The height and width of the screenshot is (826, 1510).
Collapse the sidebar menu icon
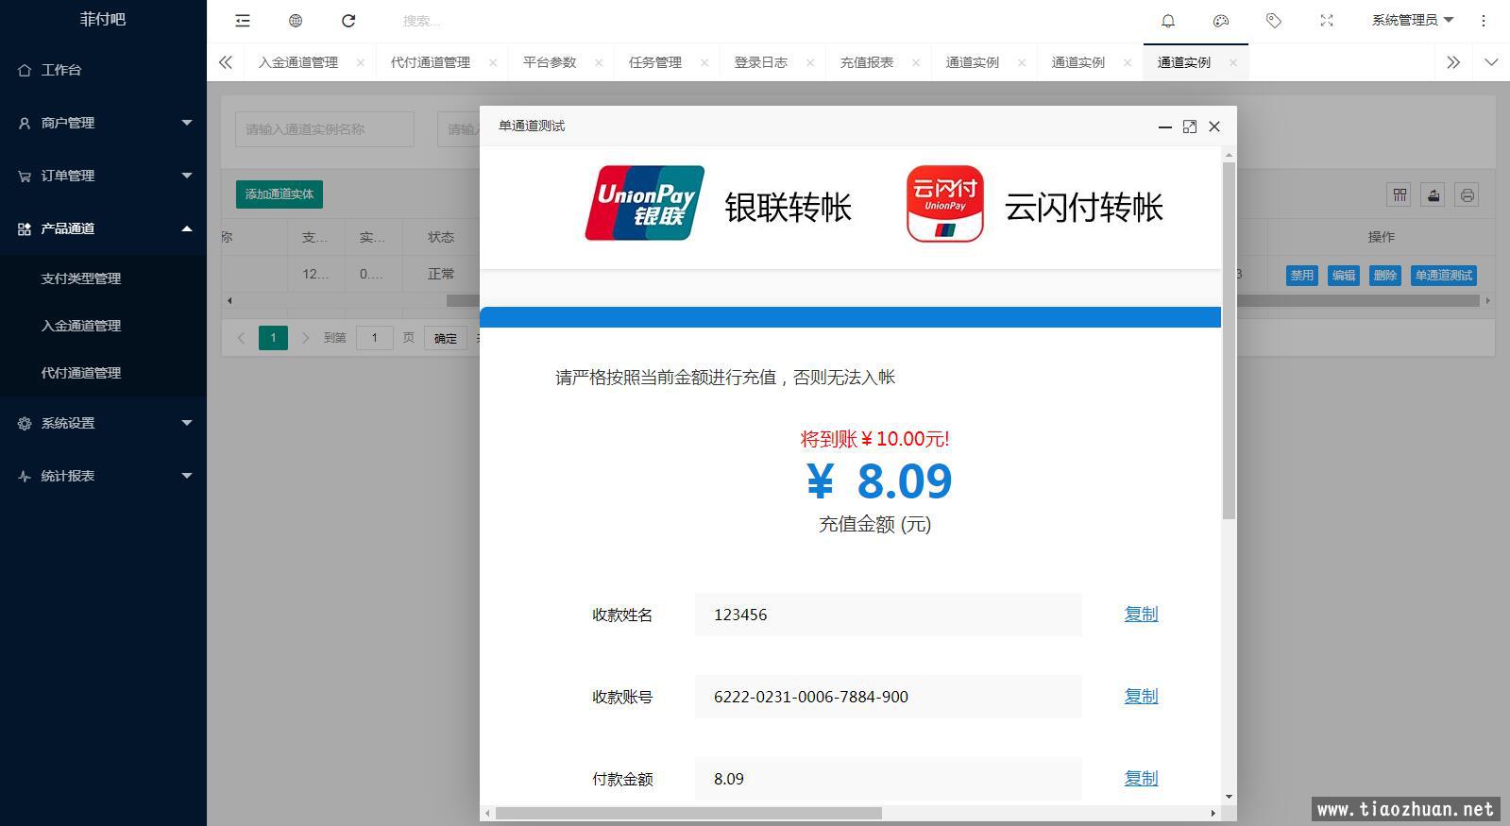pos(243,21)
